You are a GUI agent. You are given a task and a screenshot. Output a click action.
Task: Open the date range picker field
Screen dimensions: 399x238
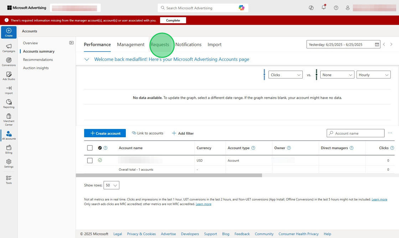[x=343, y=45]
